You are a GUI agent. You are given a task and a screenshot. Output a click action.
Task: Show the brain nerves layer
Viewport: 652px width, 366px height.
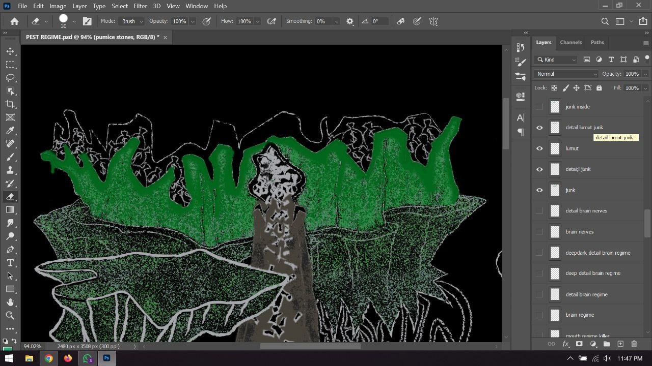coord(539,232)
